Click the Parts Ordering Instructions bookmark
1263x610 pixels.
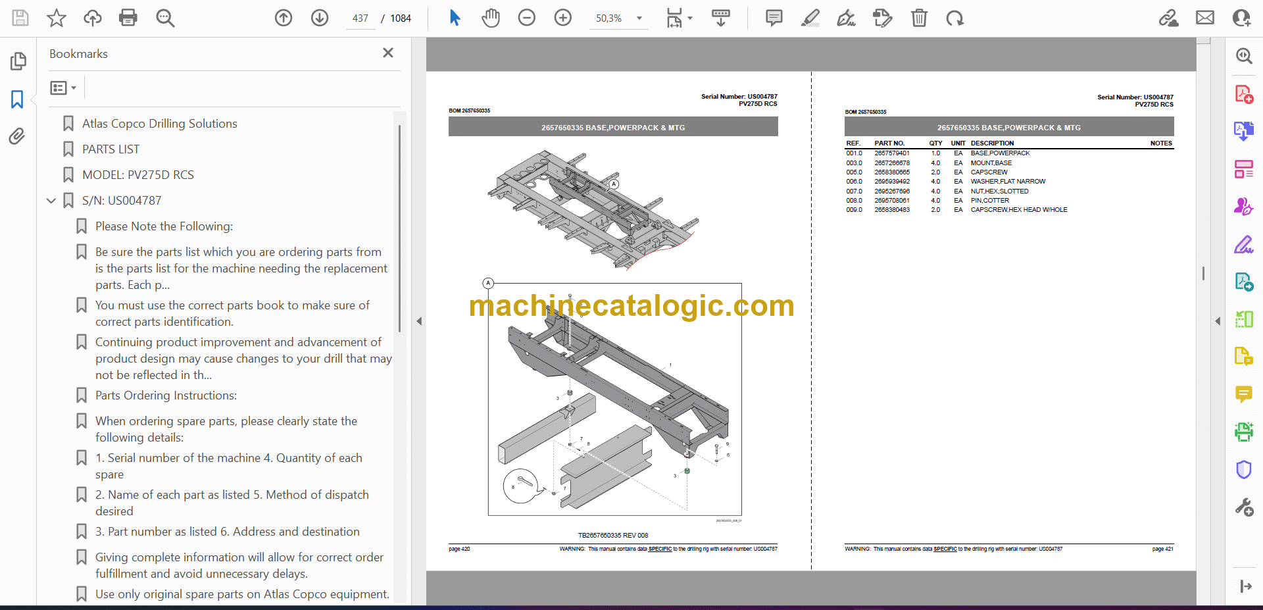click(x=166, y=395)
